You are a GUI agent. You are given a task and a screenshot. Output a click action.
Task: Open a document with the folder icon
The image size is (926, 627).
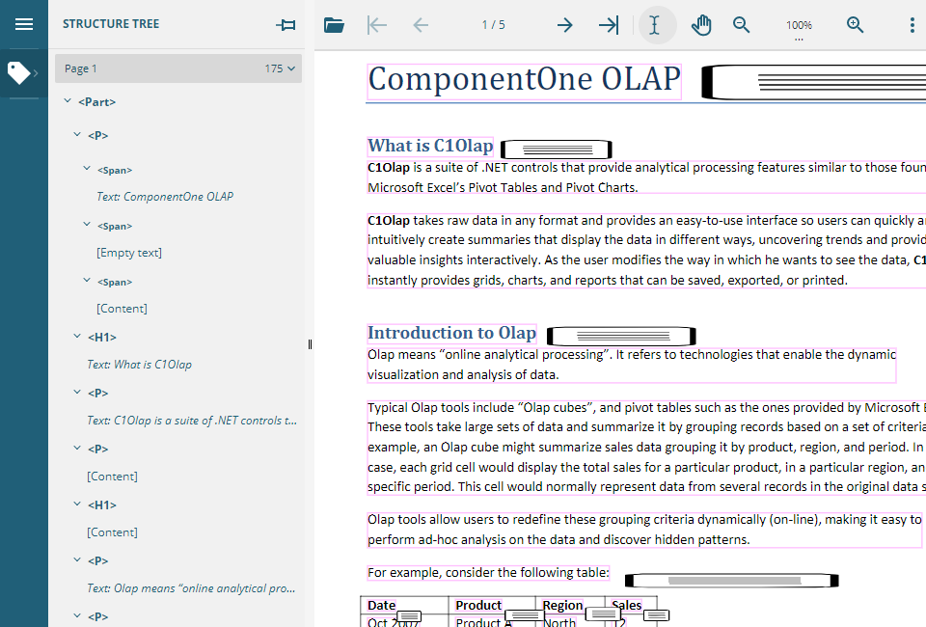click(x=335, y=25)
